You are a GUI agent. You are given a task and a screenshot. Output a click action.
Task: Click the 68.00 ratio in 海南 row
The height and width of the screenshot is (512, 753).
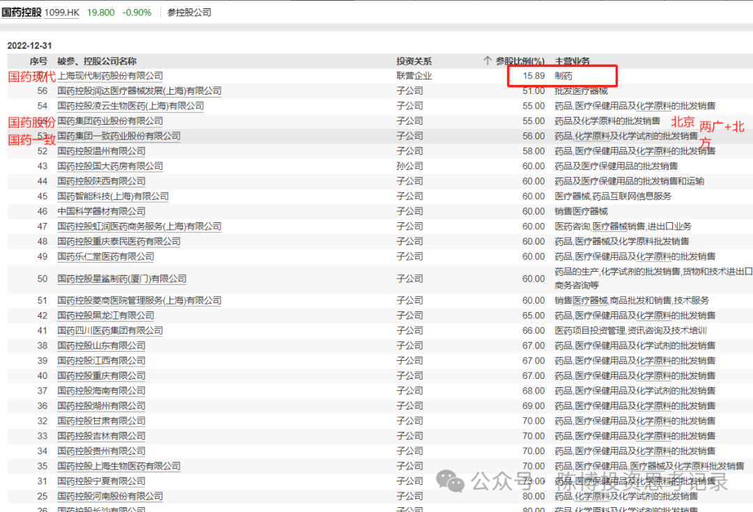[x=533, y=391]
